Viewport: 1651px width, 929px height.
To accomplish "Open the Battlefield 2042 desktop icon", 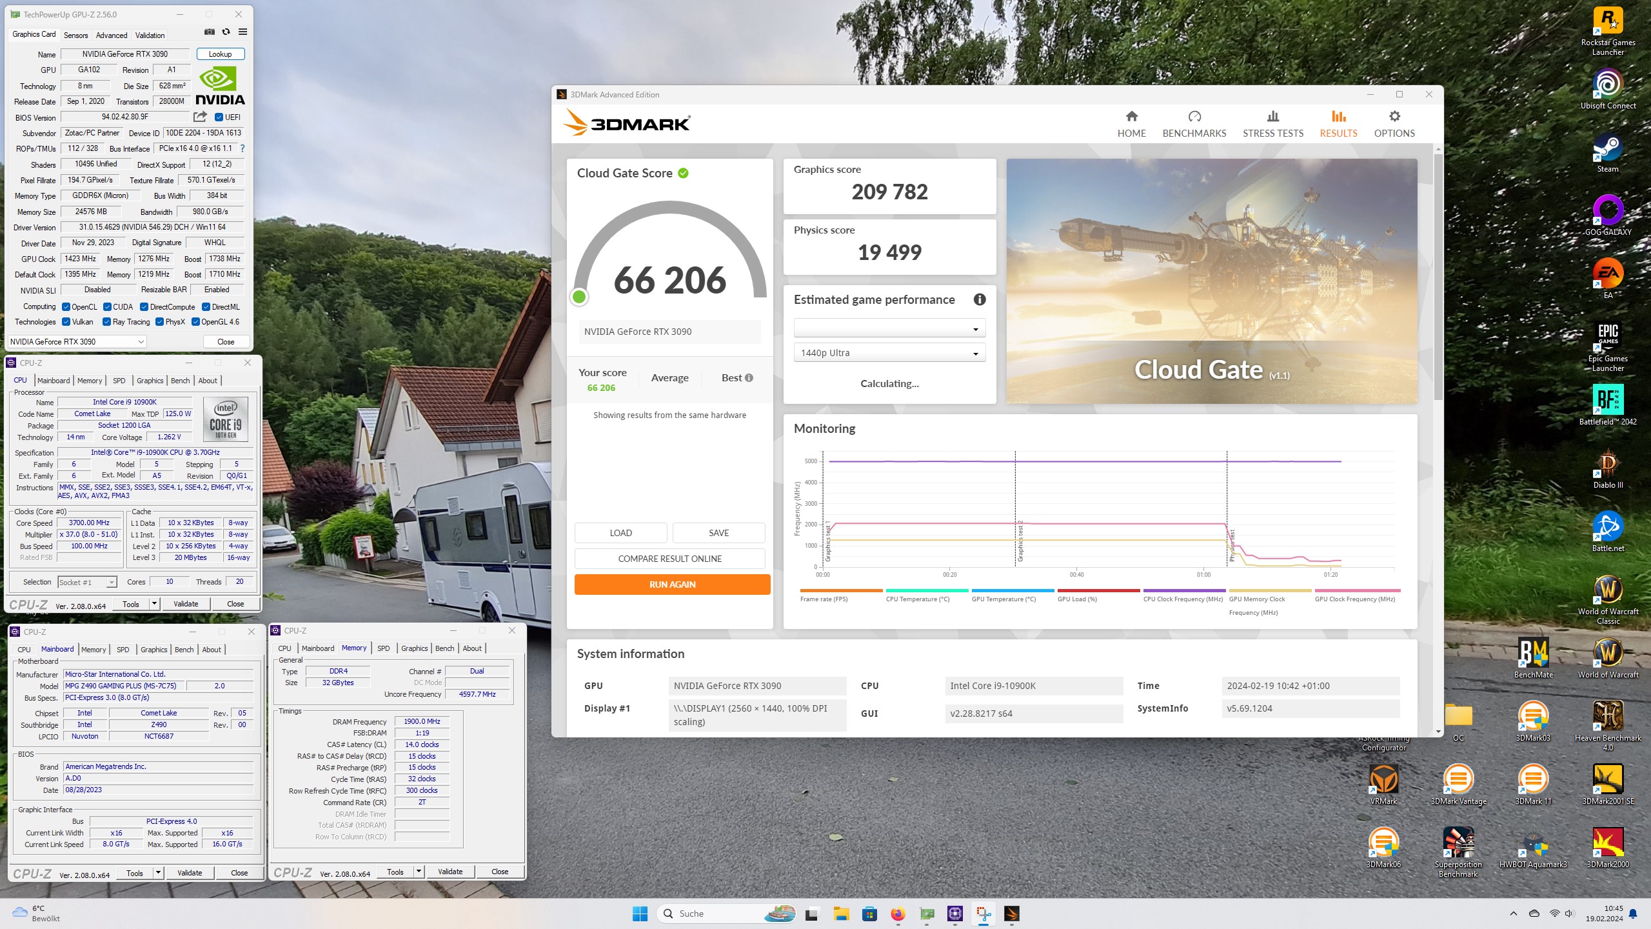I will [x=1608, y=405].
